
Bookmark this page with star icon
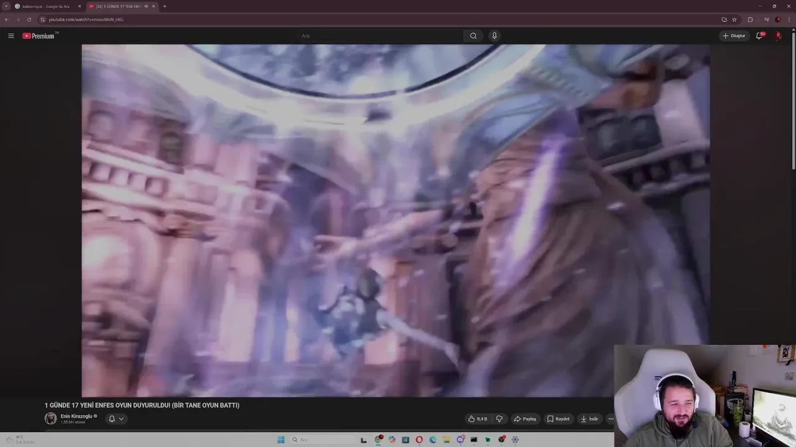(x=734, y=19)
